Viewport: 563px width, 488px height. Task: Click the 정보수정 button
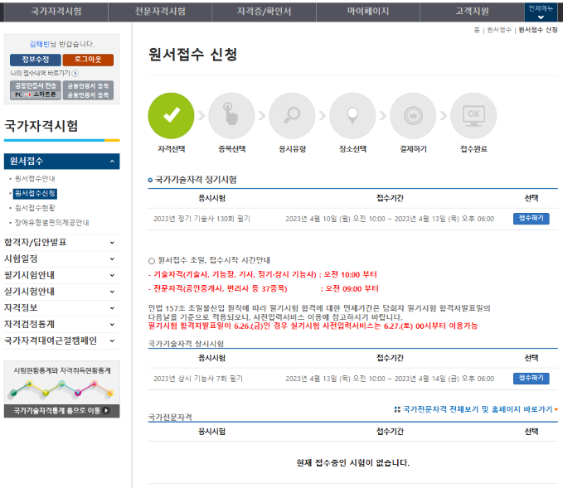pos(36,60)
